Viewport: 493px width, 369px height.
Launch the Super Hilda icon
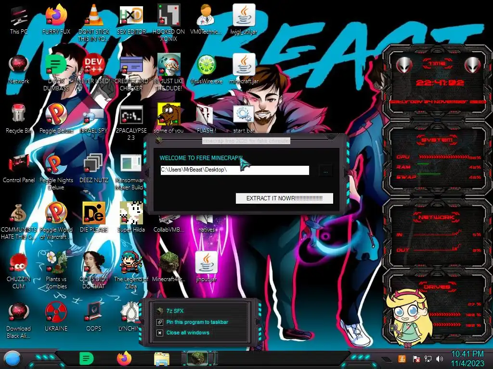[x=131, y=217]
